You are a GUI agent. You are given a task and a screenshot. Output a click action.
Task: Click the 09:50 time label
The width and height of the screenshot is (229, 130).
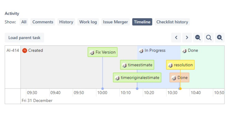79,93
